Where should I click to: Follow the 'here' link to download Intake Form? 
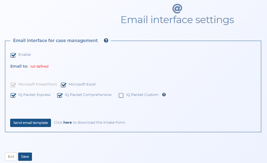(x=68, y=123)
